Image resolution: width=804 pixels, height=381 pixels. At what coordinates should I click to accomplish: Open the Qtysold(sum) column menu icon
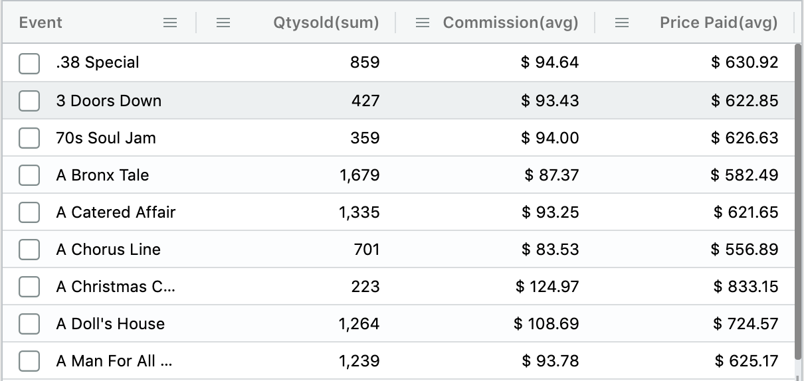coord(224,23)
